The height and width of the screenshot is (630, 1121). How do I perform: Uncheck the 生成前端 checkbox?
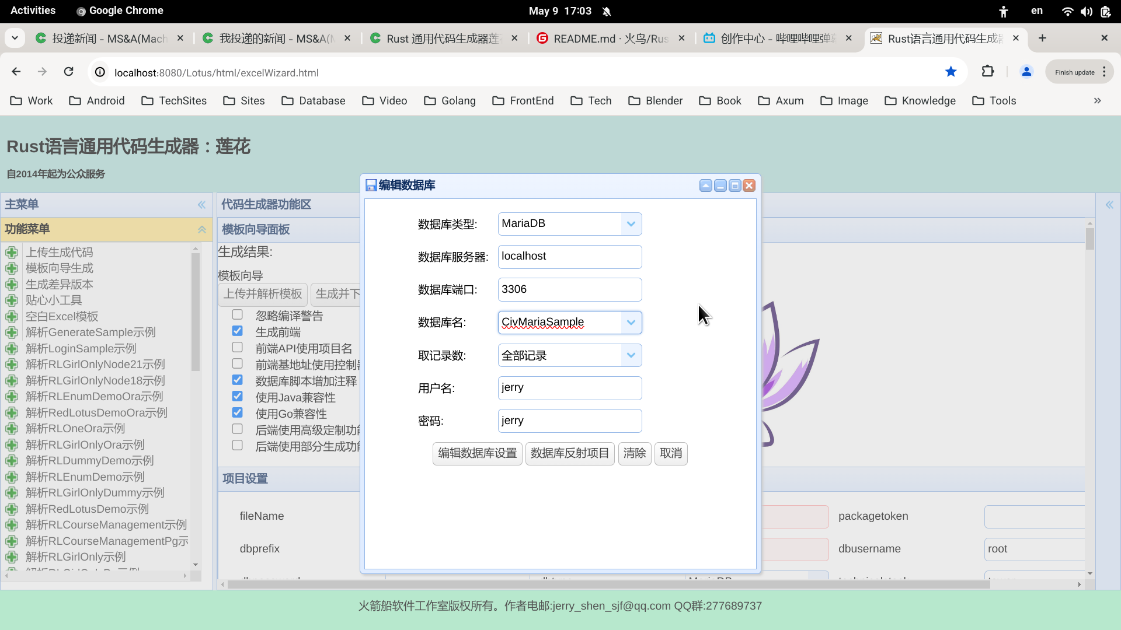(237, 330)
